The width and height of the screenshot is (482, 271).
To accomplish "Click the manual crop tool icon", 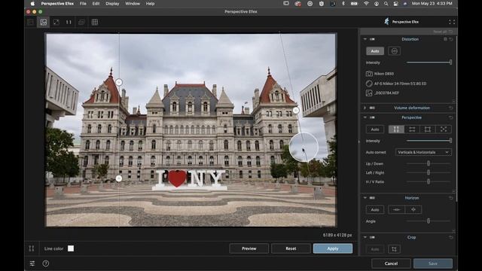I will coord(394,249).
